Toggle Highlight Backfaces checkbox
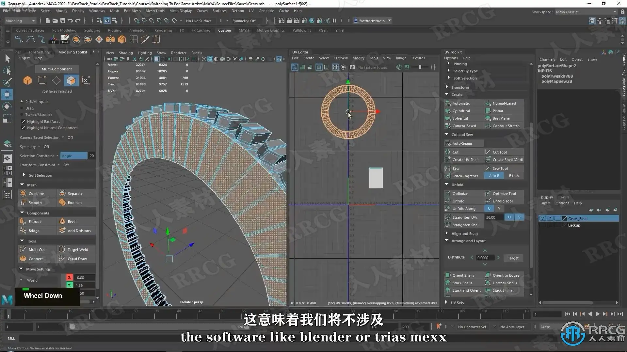 pyautogui.click(x=23, y=122)
